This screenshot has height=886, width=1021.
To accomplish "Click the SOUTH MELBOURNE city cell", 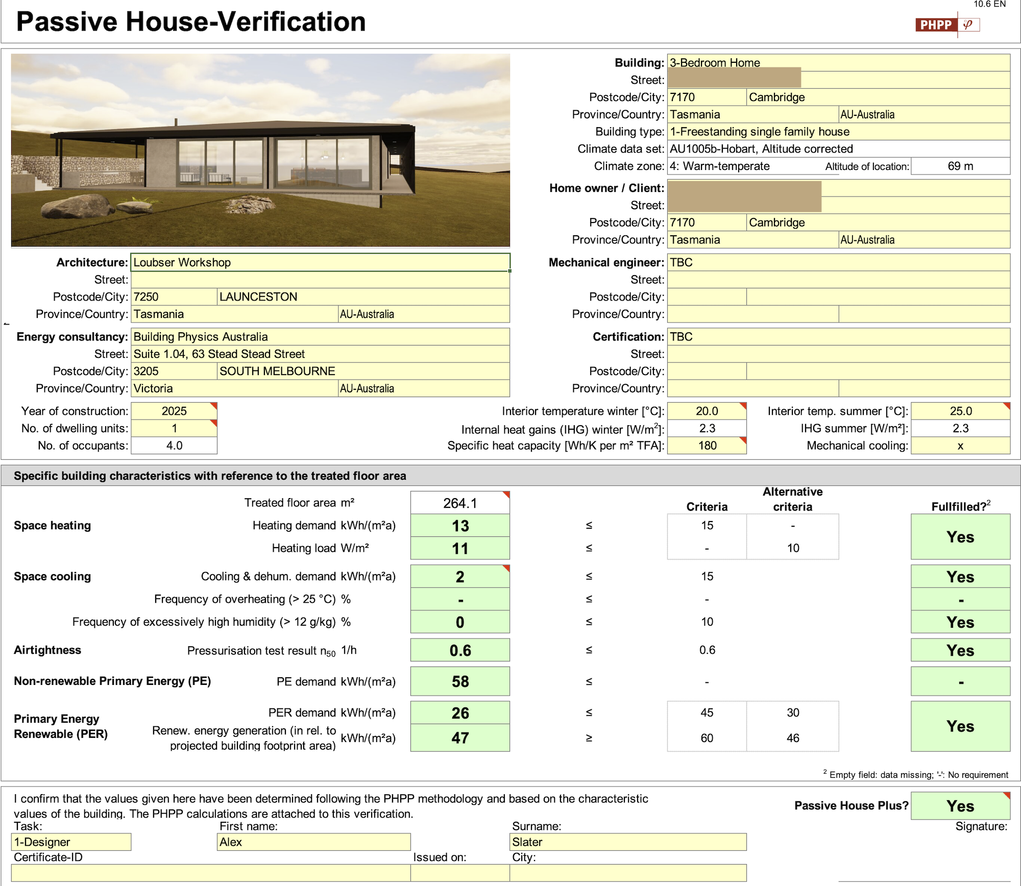I will click(363, 372).
